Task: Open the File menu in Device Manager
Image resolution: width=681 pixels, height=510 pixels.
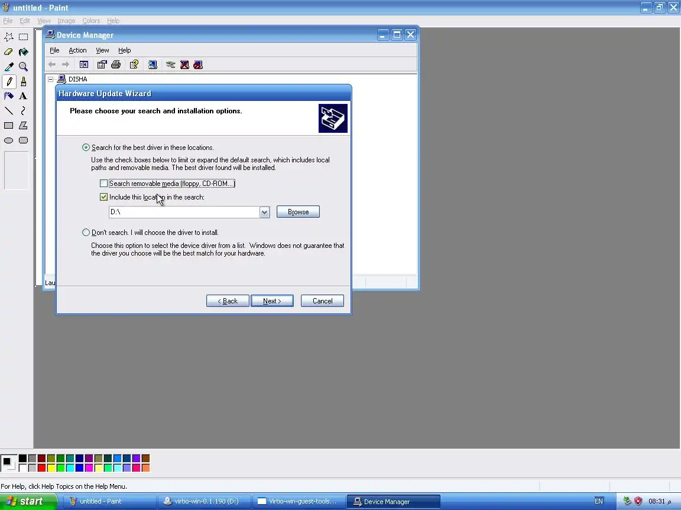Action: [55, 50]
